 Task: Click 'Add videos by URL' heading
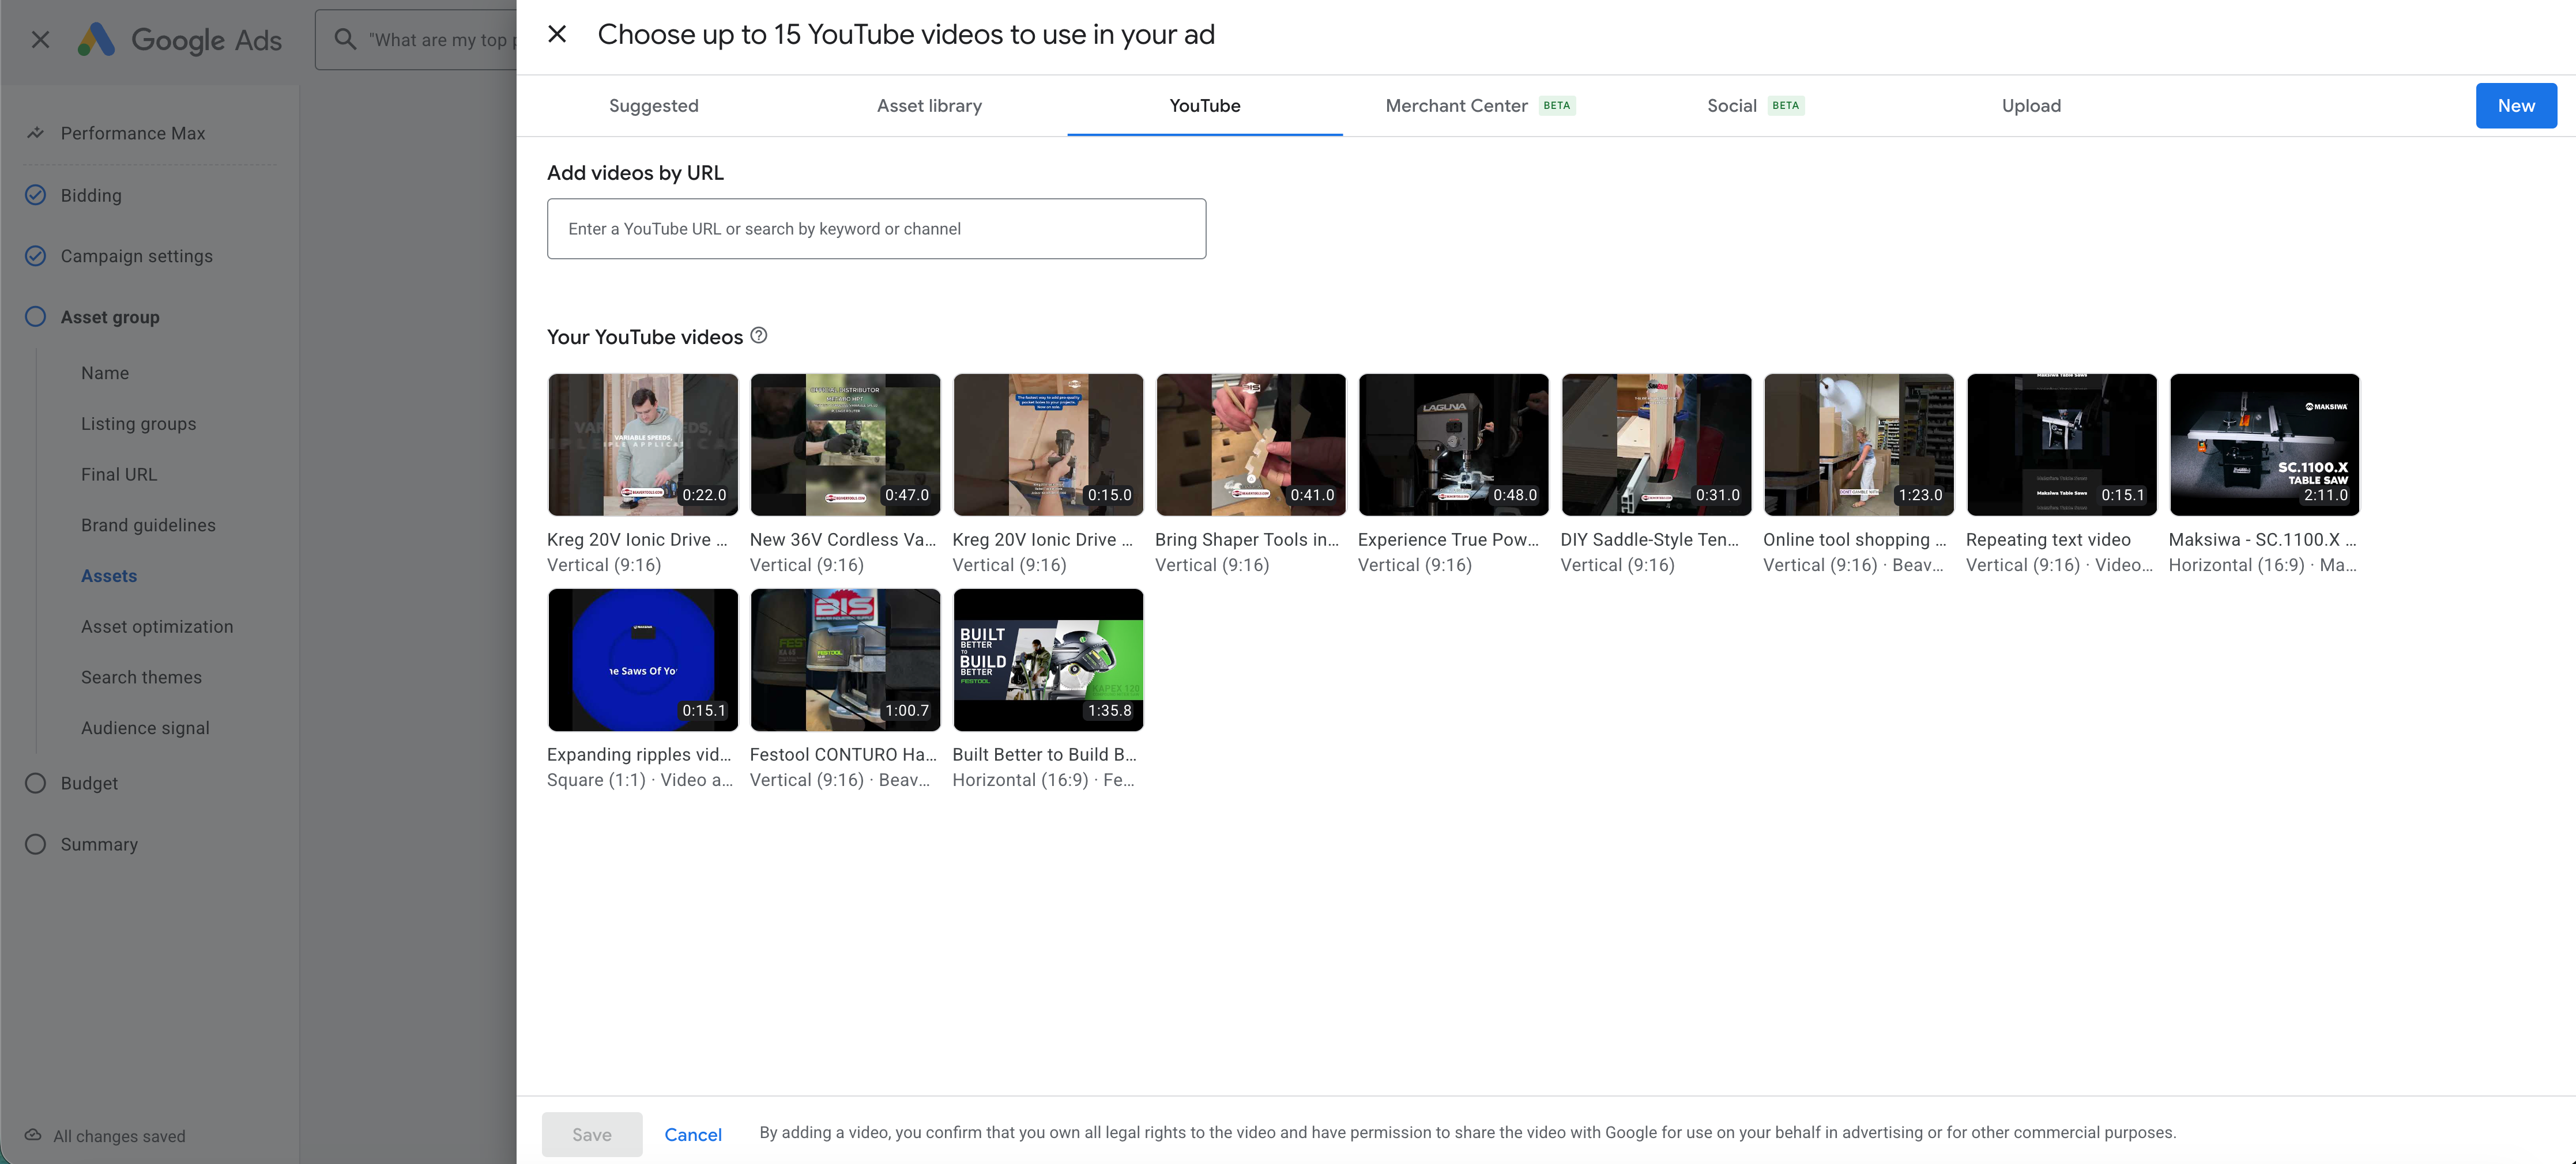(x=635, y=173)
